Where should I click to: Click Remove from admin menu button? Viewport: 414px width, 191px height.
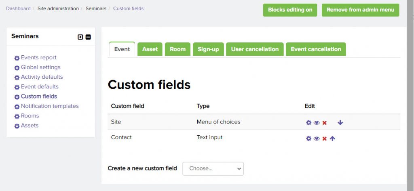point(360,10)
